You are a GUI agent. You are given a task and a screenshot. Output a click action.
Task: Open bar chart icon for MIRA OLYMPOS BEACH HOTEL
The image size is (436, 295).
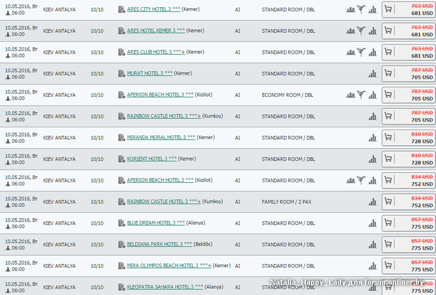pyautogui.click(x=373, y=266)
